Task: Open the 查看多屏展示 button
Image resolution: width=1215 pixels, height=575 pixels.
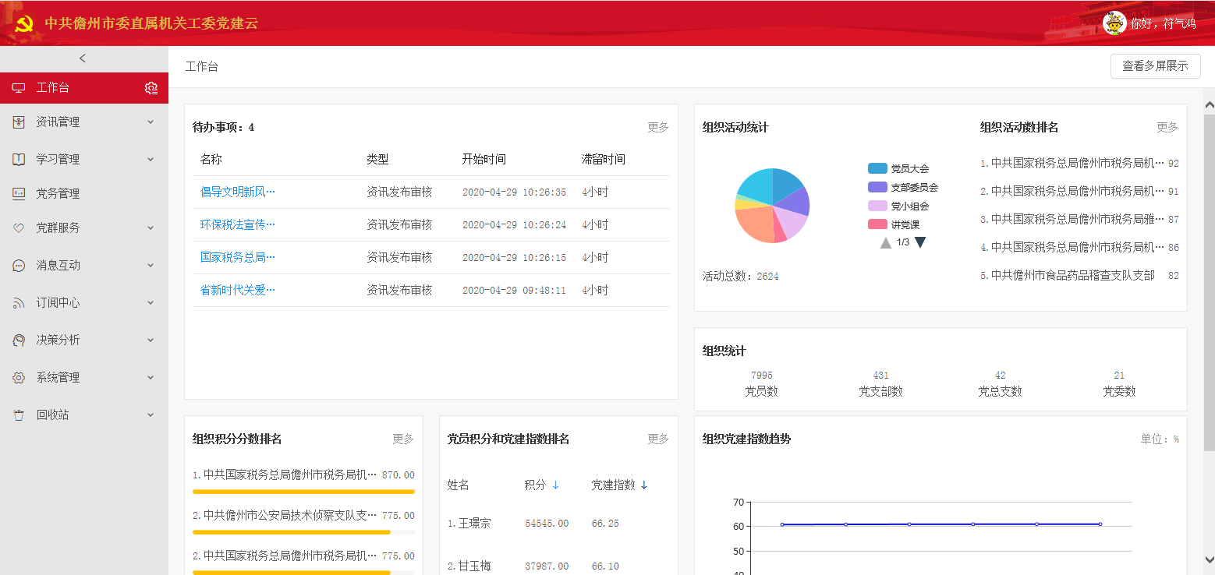Action: [x=1155, y=66]
